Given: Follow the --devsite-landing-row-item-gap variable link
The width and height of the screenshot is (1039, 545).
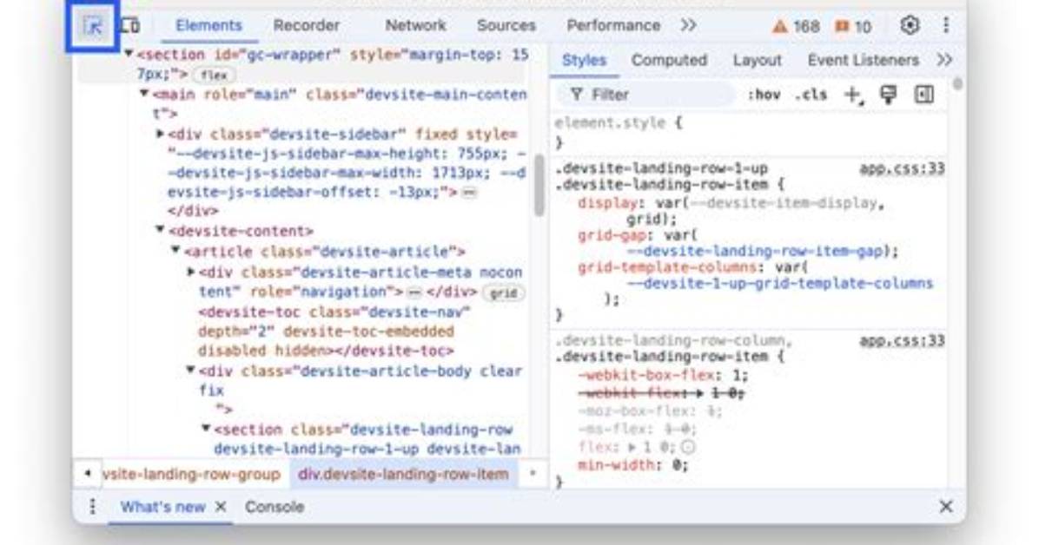Looking at the screenshot, I should [x=755, y=251].
